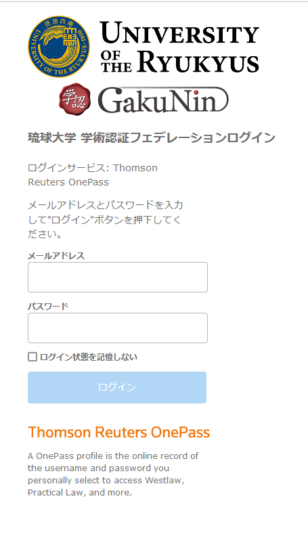308x551 pixels.
Task: Click the メールアドレス field label
Action: coord(56,256)
